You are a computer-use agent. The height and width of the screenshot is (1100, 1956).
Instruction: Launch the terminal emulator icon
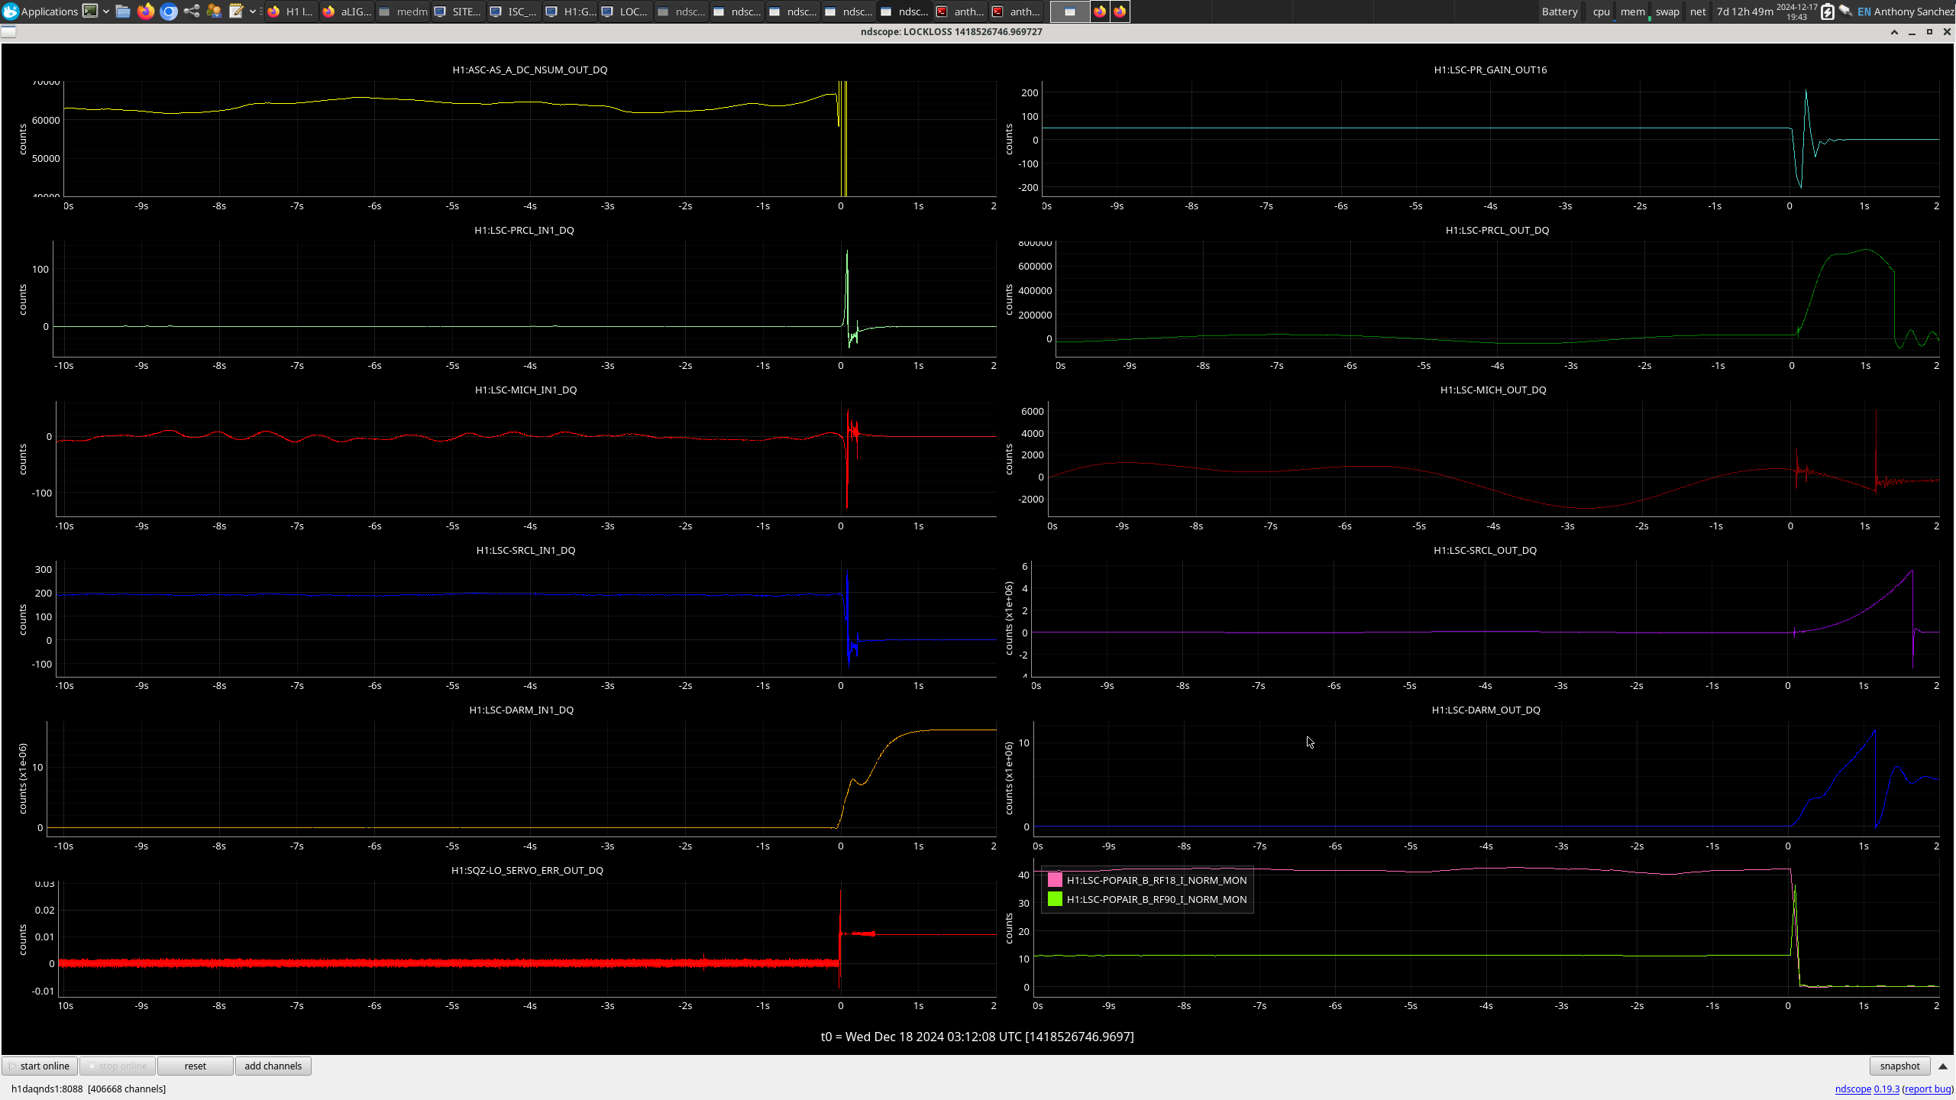90,11
